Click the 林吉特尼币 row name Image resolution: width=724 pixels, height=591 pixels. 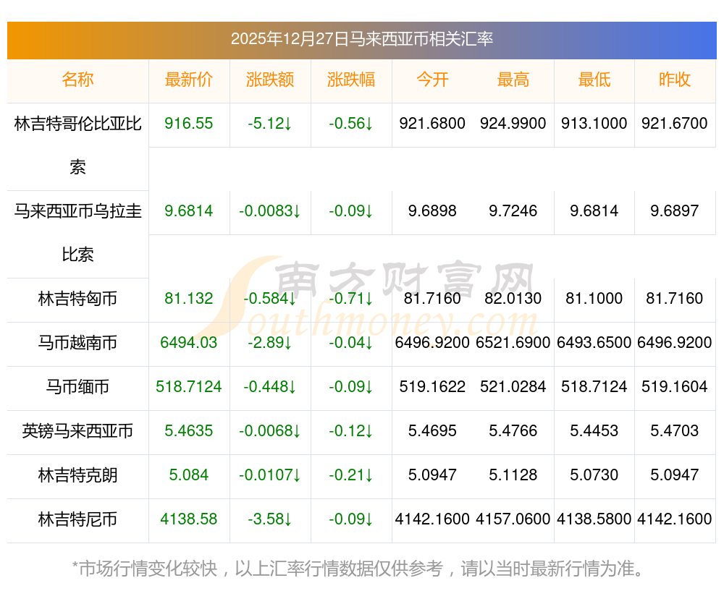[x=77, y=519]
